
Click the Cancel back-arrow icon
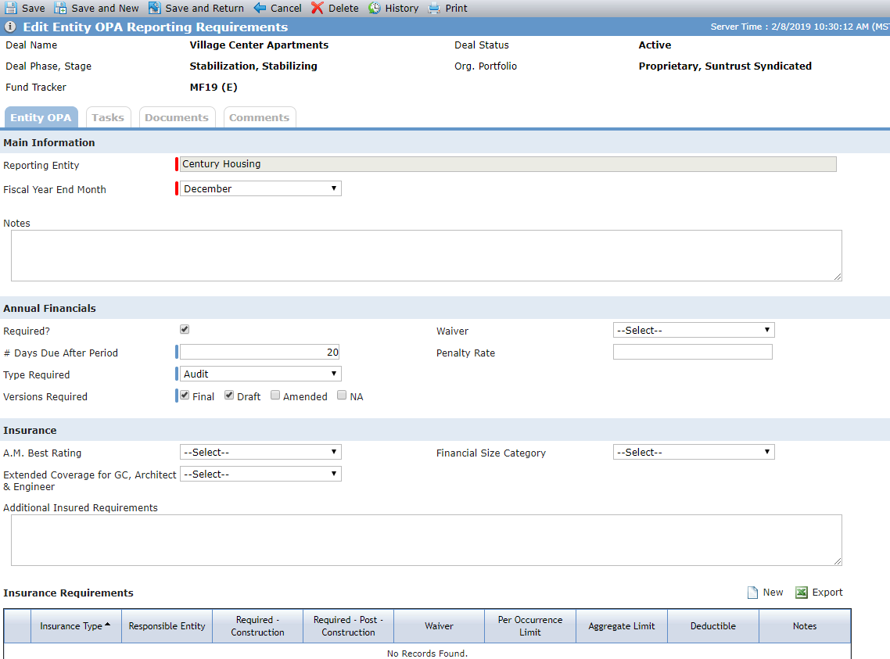coord(260,8)
